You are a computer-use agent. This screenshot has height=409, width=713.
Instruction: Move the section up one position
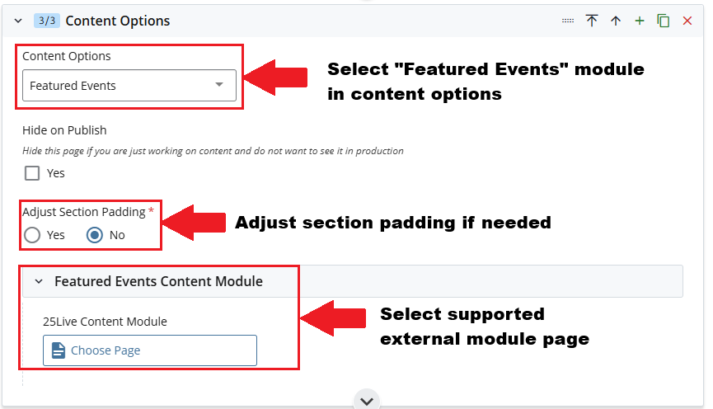(x=616, y=21)
